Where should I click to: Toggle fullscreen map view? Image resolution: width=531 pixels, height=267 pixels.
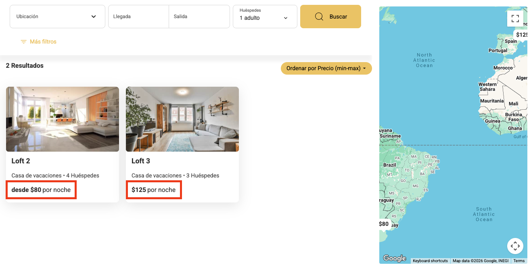(515, 19)
